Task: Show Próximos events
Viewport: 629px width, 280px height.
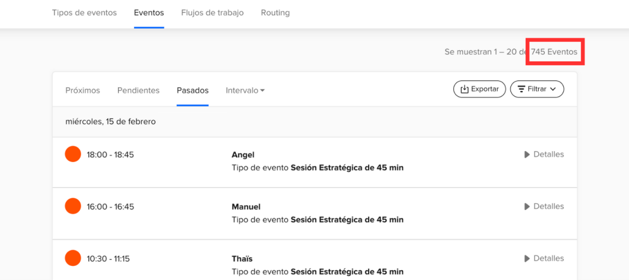Action: tap(82, 90)
